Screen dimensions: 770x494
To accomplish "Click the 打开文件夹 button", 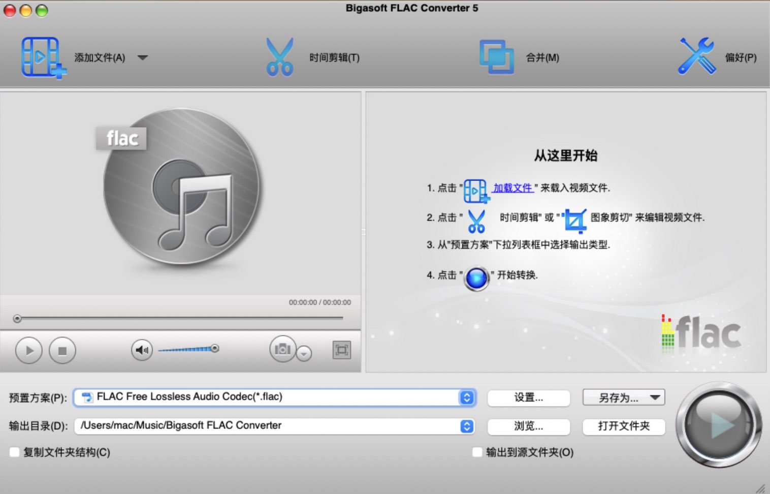I will [624, 426].
